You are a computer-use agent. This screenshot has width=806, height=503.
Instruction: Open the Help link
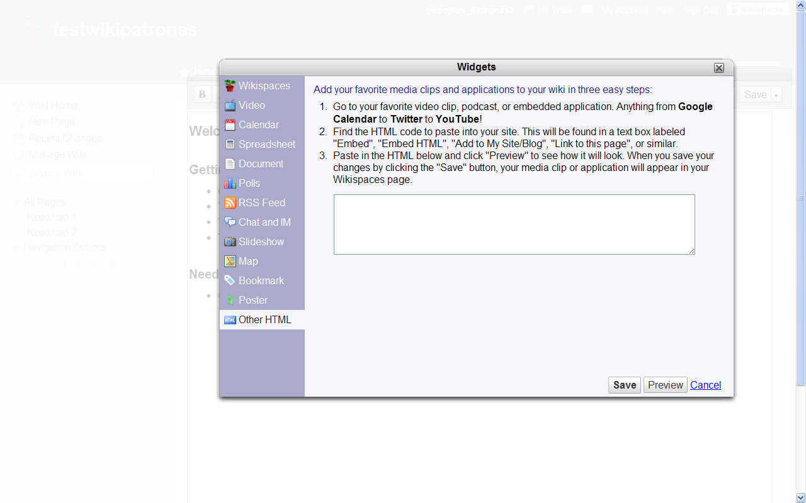[665, 10]
